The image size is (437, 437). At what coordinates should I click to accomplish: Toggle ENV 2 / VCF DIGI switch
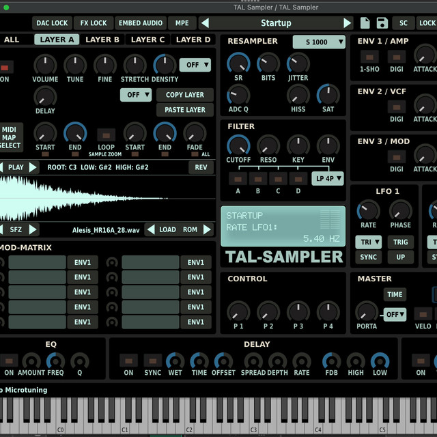tap(397, 107)
